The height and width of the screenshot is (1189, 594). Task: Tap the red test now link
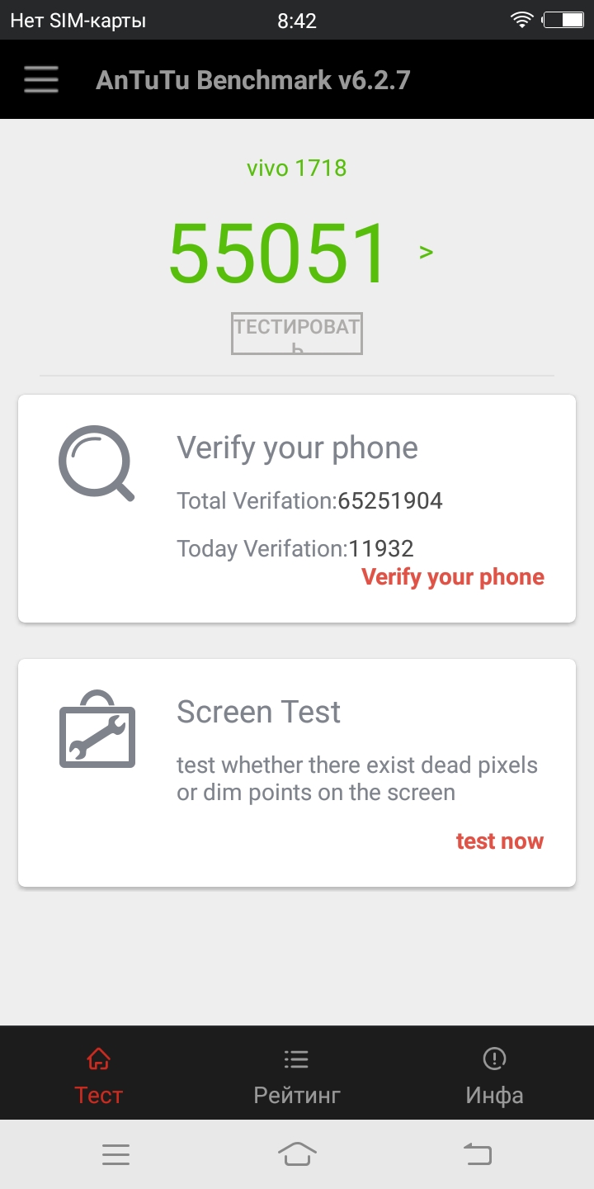tap(500, 841)
